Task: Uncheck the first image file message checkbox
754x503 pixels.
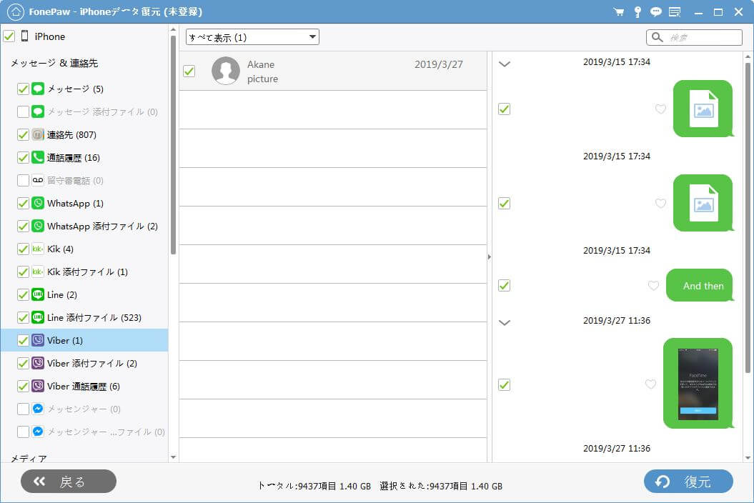Action: point(504,109)
